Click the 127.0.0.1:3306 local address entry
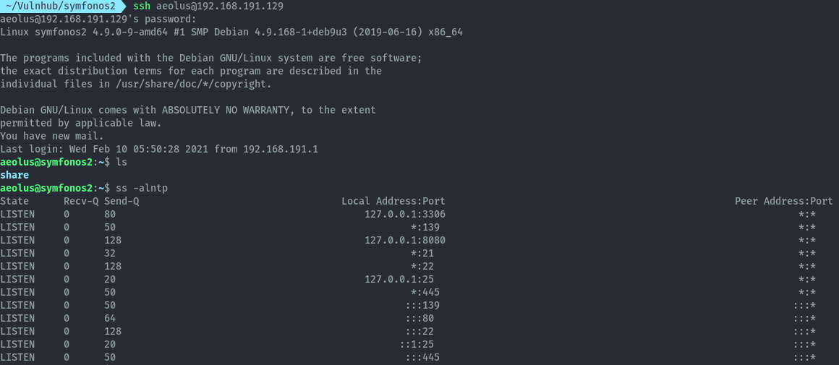Screen dimensions: 839x365 (405, 214)
